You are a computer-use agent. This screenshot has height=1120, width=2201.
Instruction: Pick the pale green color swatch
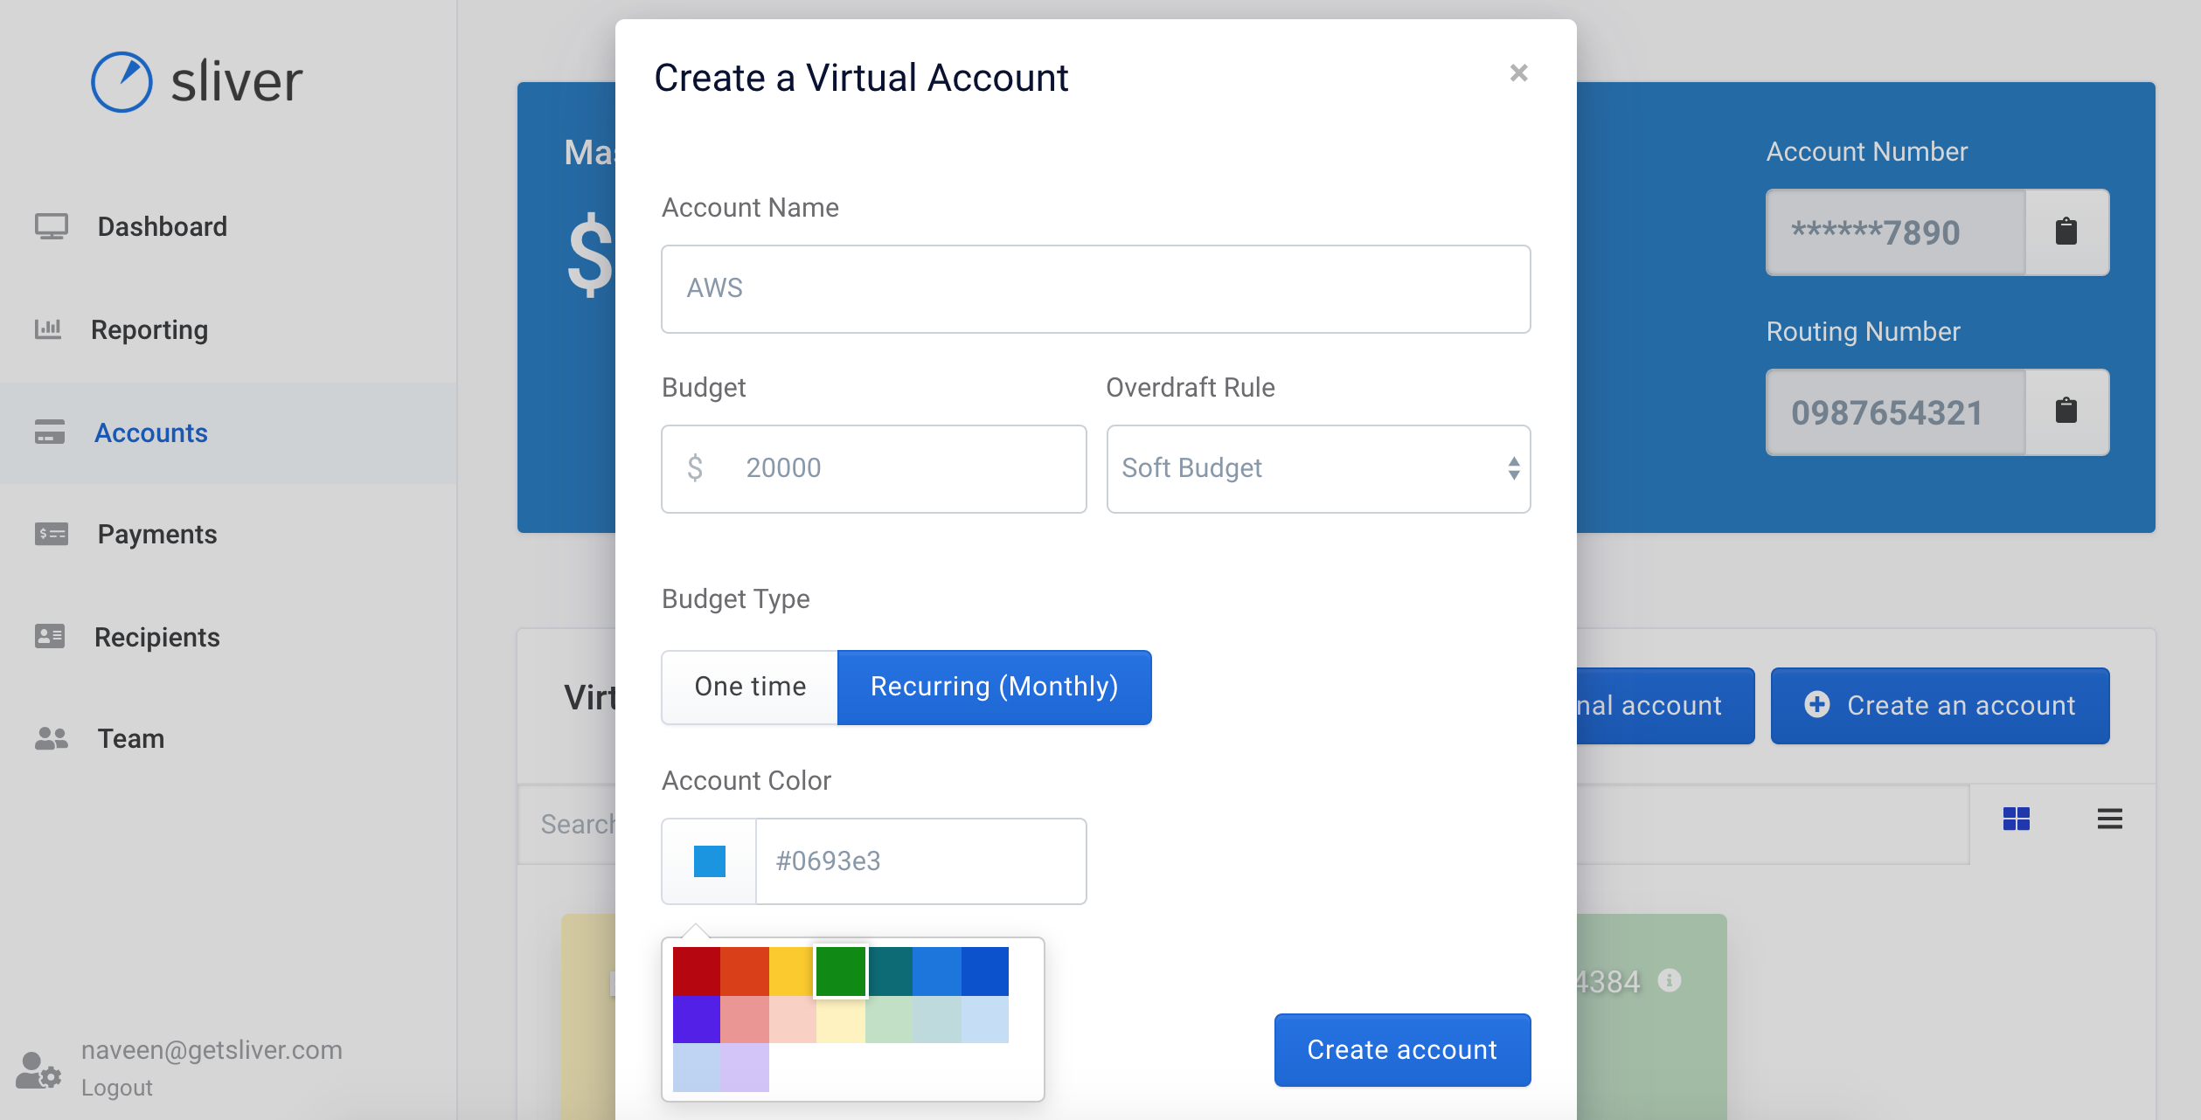coord(889,1020)
